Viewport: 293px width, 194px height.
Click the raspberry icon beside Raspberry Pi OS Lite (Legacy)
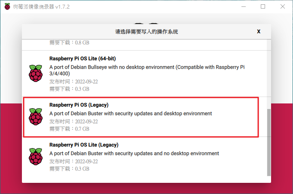36,157
